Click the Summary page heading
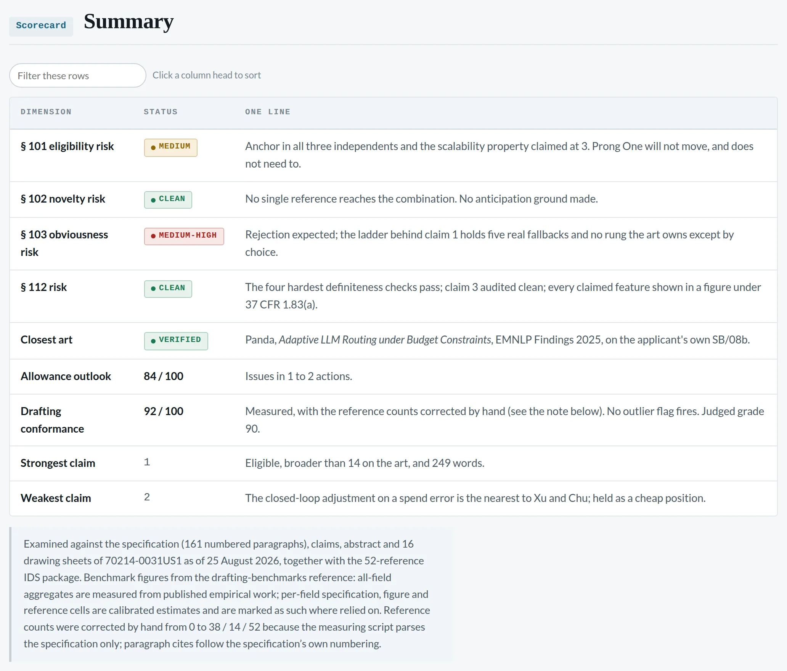The image size is (787, 671). [x=129, y=22]
